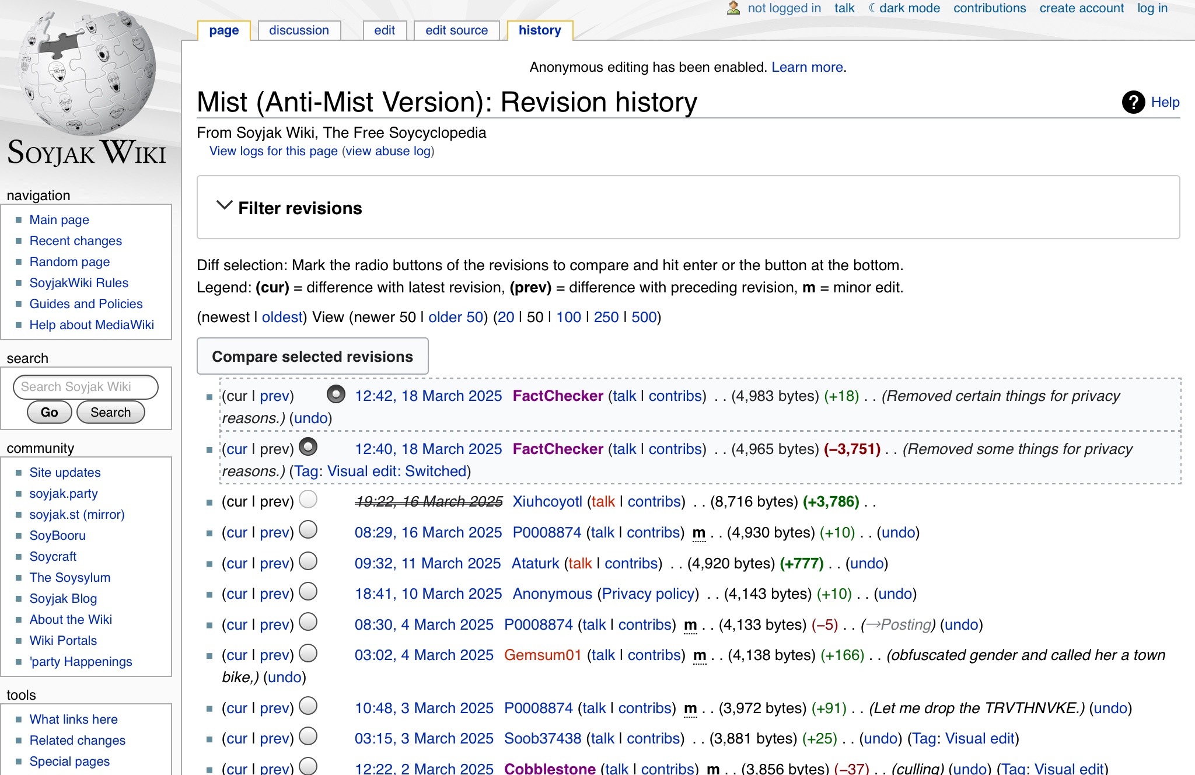Open Site updates link
Image resolution: width=1195 pixels, height=775 pixels.
65,473
